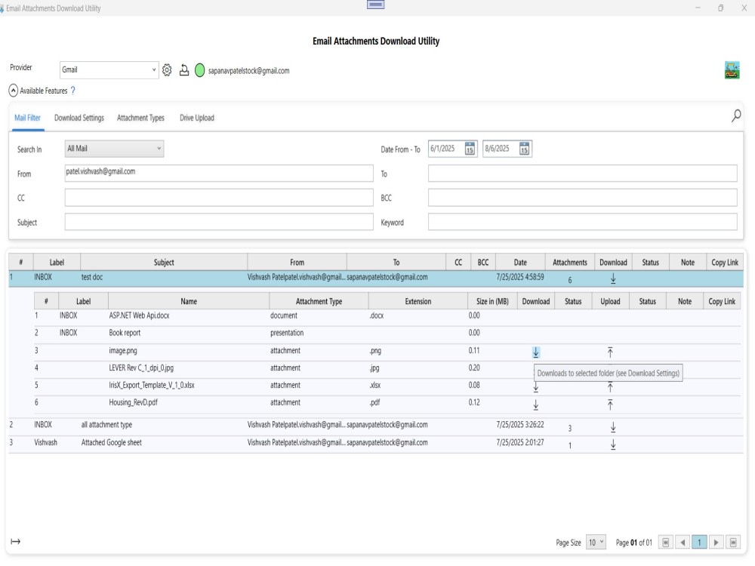Download attachments of all attachment type email

(x=613, y=427)
